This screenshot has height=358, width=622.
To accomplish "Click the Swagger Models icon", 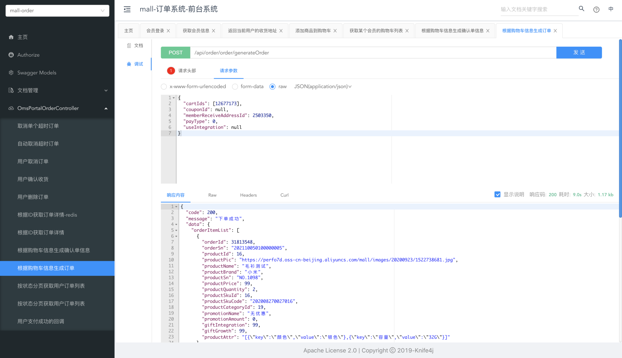I will (11, 73).
